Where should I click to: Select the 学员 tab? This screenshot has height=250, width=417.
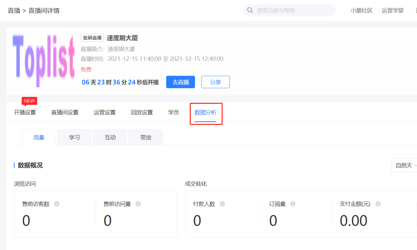(x=174, y=112)
